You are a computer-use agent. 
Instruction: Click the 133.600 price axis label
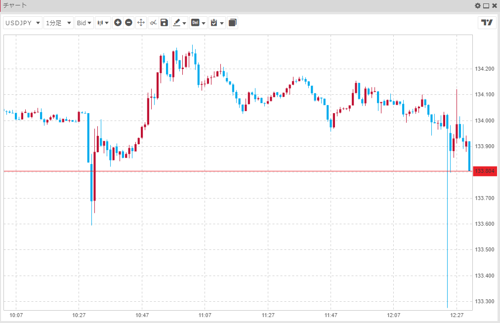(x=484, y=224)
